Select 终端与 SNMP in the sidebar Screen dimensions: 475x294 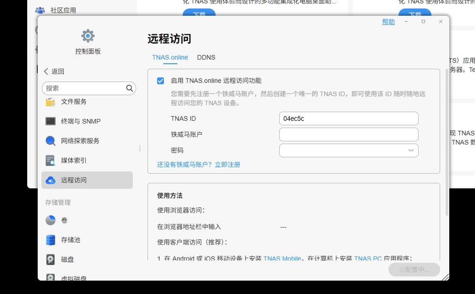87,121
